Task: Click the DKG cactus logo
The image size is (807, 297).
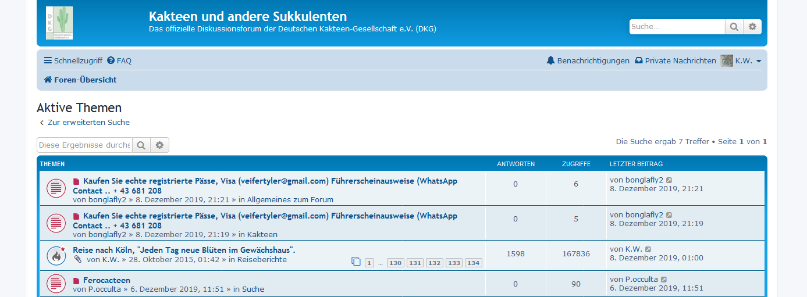Action: click(59, 23)
